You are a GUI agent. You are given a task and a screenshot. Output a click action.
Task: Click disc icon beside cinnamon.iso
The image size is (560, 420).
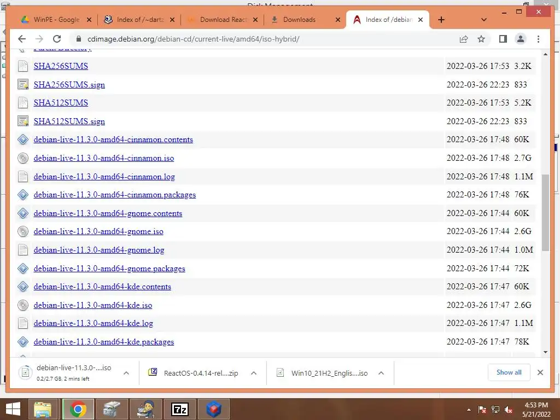23,158
